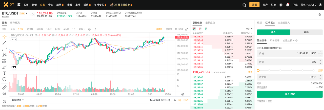Click the 价格 price input field
This screenshot has width=324, height=110.
[290, 53]
